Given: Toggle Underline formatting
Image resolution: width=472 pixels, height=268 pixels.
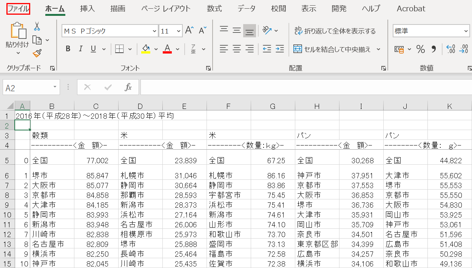Looking at the screenshot, I should point(93,49).
